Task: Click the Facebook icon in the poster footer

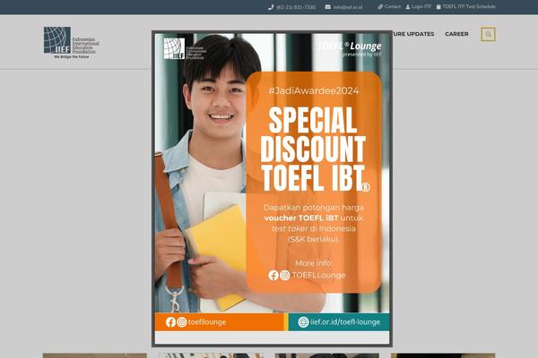Action: [x=170, y=322]
